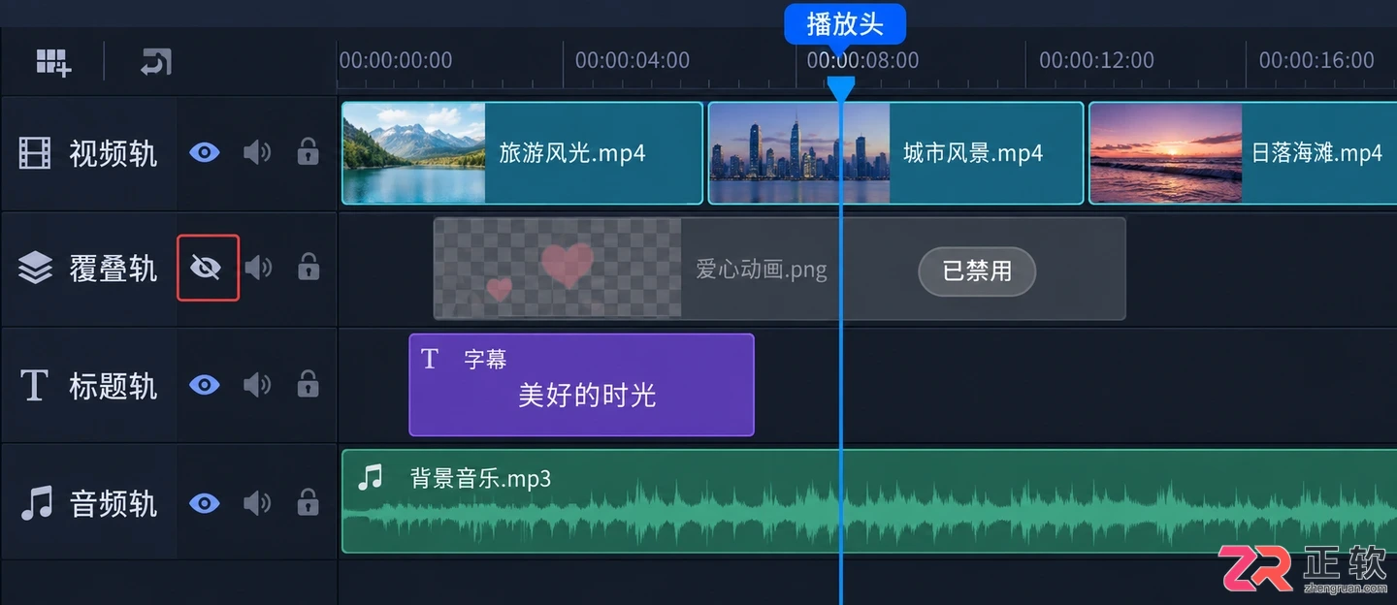The height and width of the screenshot is (605, 1397).
Task: Select the 旅游风光.mp4 clip thumbnail
Action: click(414, 153)
